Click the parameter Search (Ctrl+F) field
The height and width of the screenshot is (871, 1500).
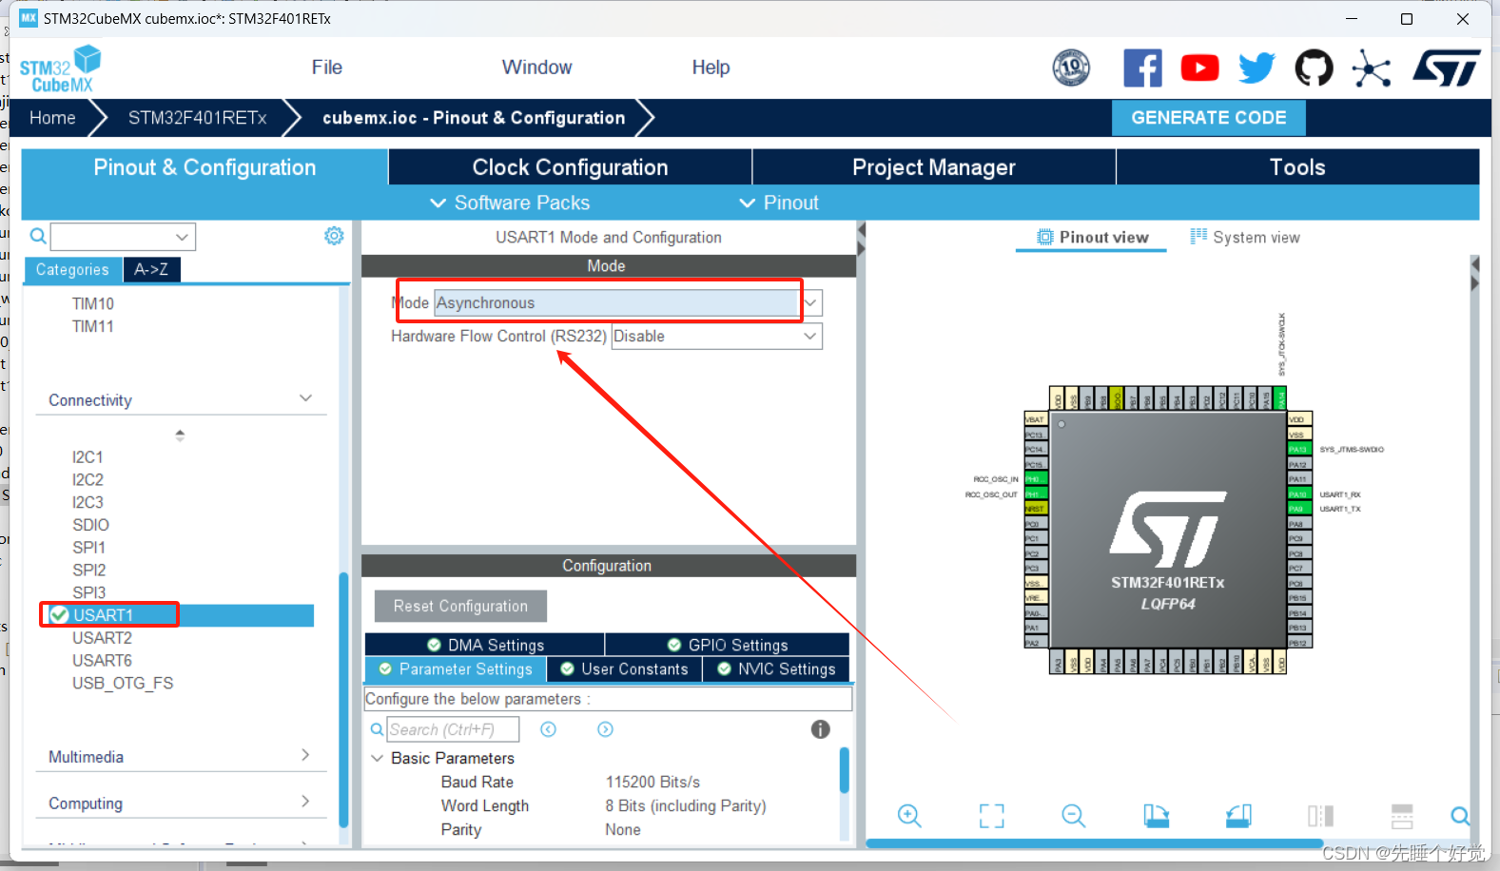(x=454, y=729)
